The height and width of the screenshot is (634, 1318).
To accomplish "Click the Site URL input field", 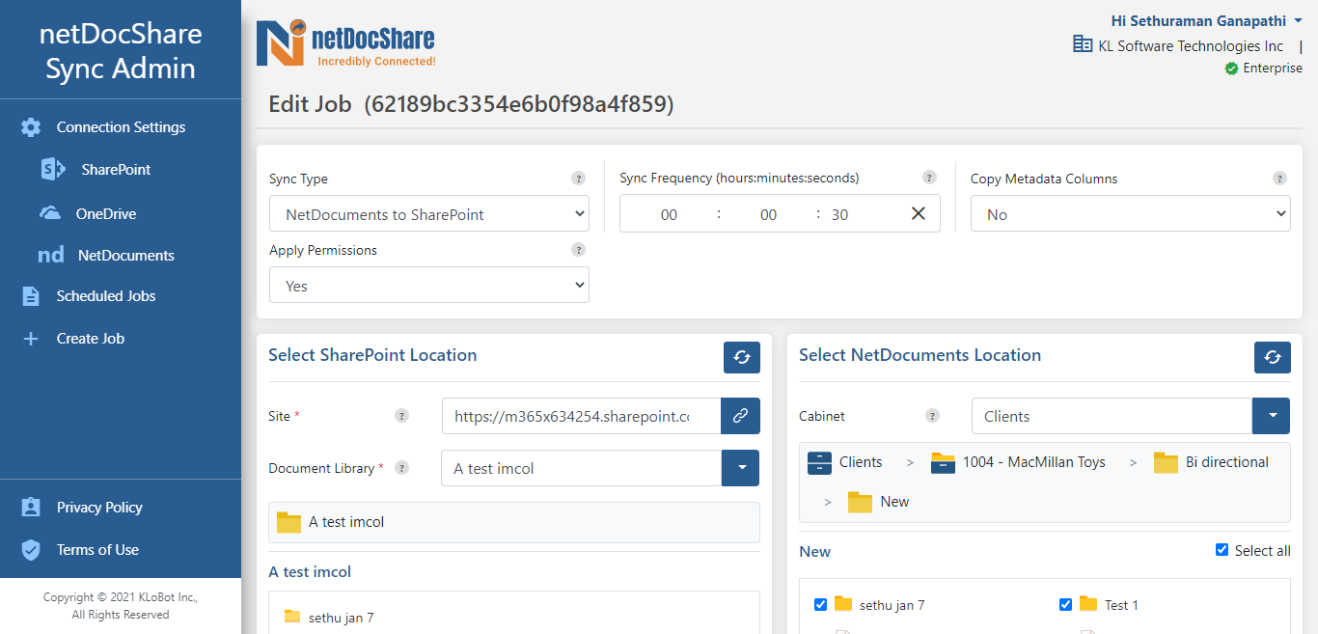I will click(581, 416).
